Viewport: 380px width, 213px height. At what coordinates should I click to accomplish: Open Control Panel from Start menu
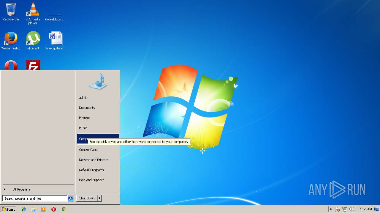coord(98,150)
